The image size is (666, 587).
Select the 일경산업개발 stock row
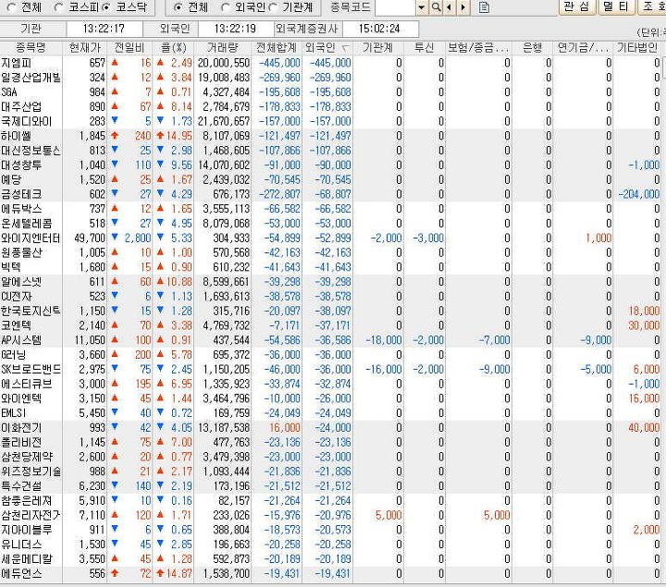click(x=330, y=78)
